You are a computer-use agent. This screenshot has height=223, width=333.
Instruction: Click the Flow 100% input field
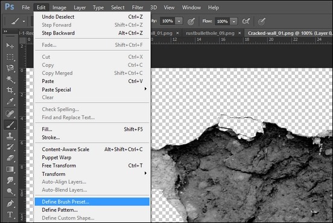click(223, 21)
